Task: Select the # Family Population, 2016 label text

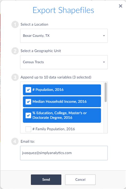Action: click(x=54, y=129)
